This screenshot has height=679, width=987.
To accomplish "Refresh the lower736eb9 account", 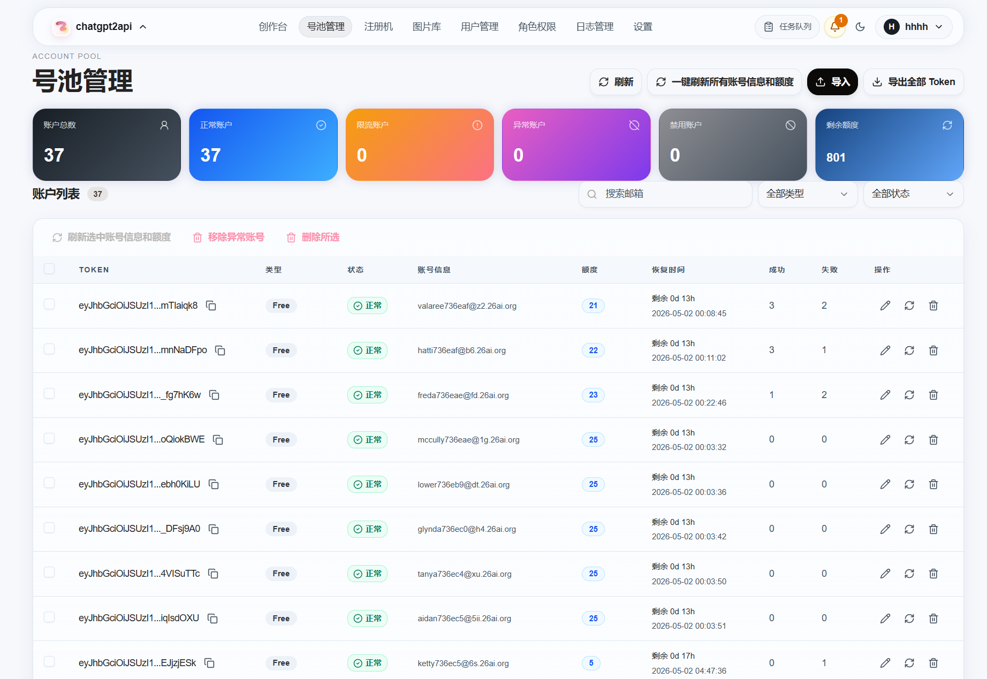I will click(909, 484).
